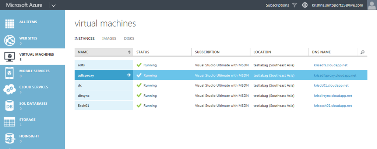Click Running status text for adfs
The width and height of the screenshot is (377, 149).
pyautogui.click(x=150, y=65)
